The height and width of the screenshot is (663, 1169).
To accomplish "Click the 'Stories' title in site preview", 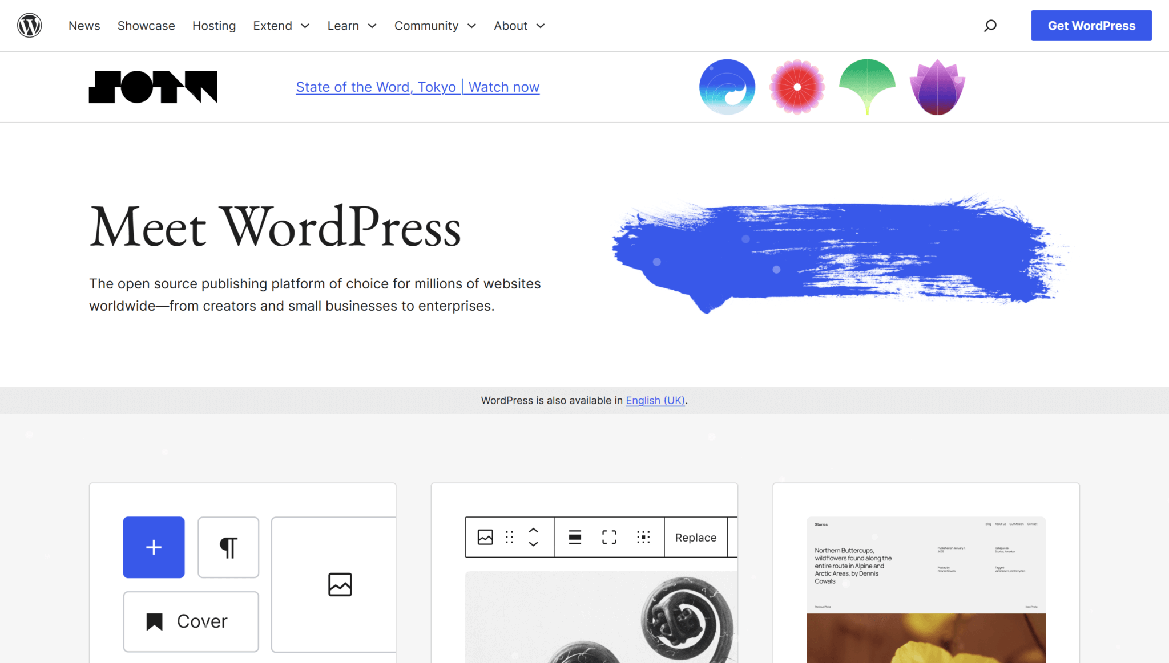I will [821, 524].
